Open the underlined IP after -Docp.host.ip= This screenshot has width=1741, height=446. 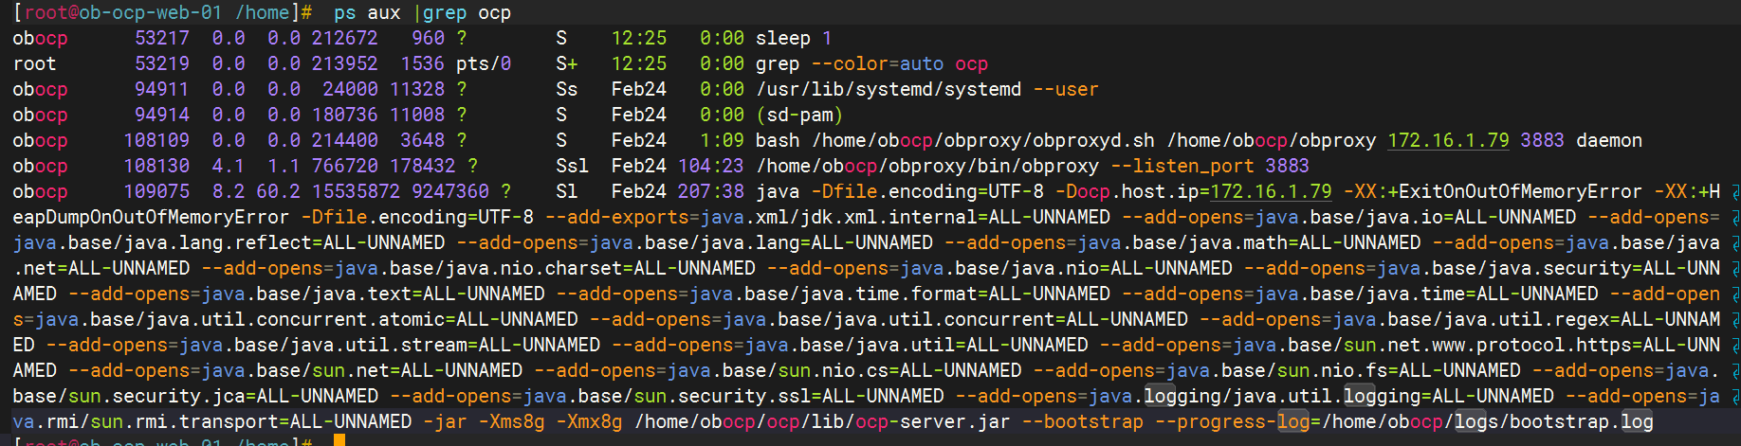tap(1271, 191)
